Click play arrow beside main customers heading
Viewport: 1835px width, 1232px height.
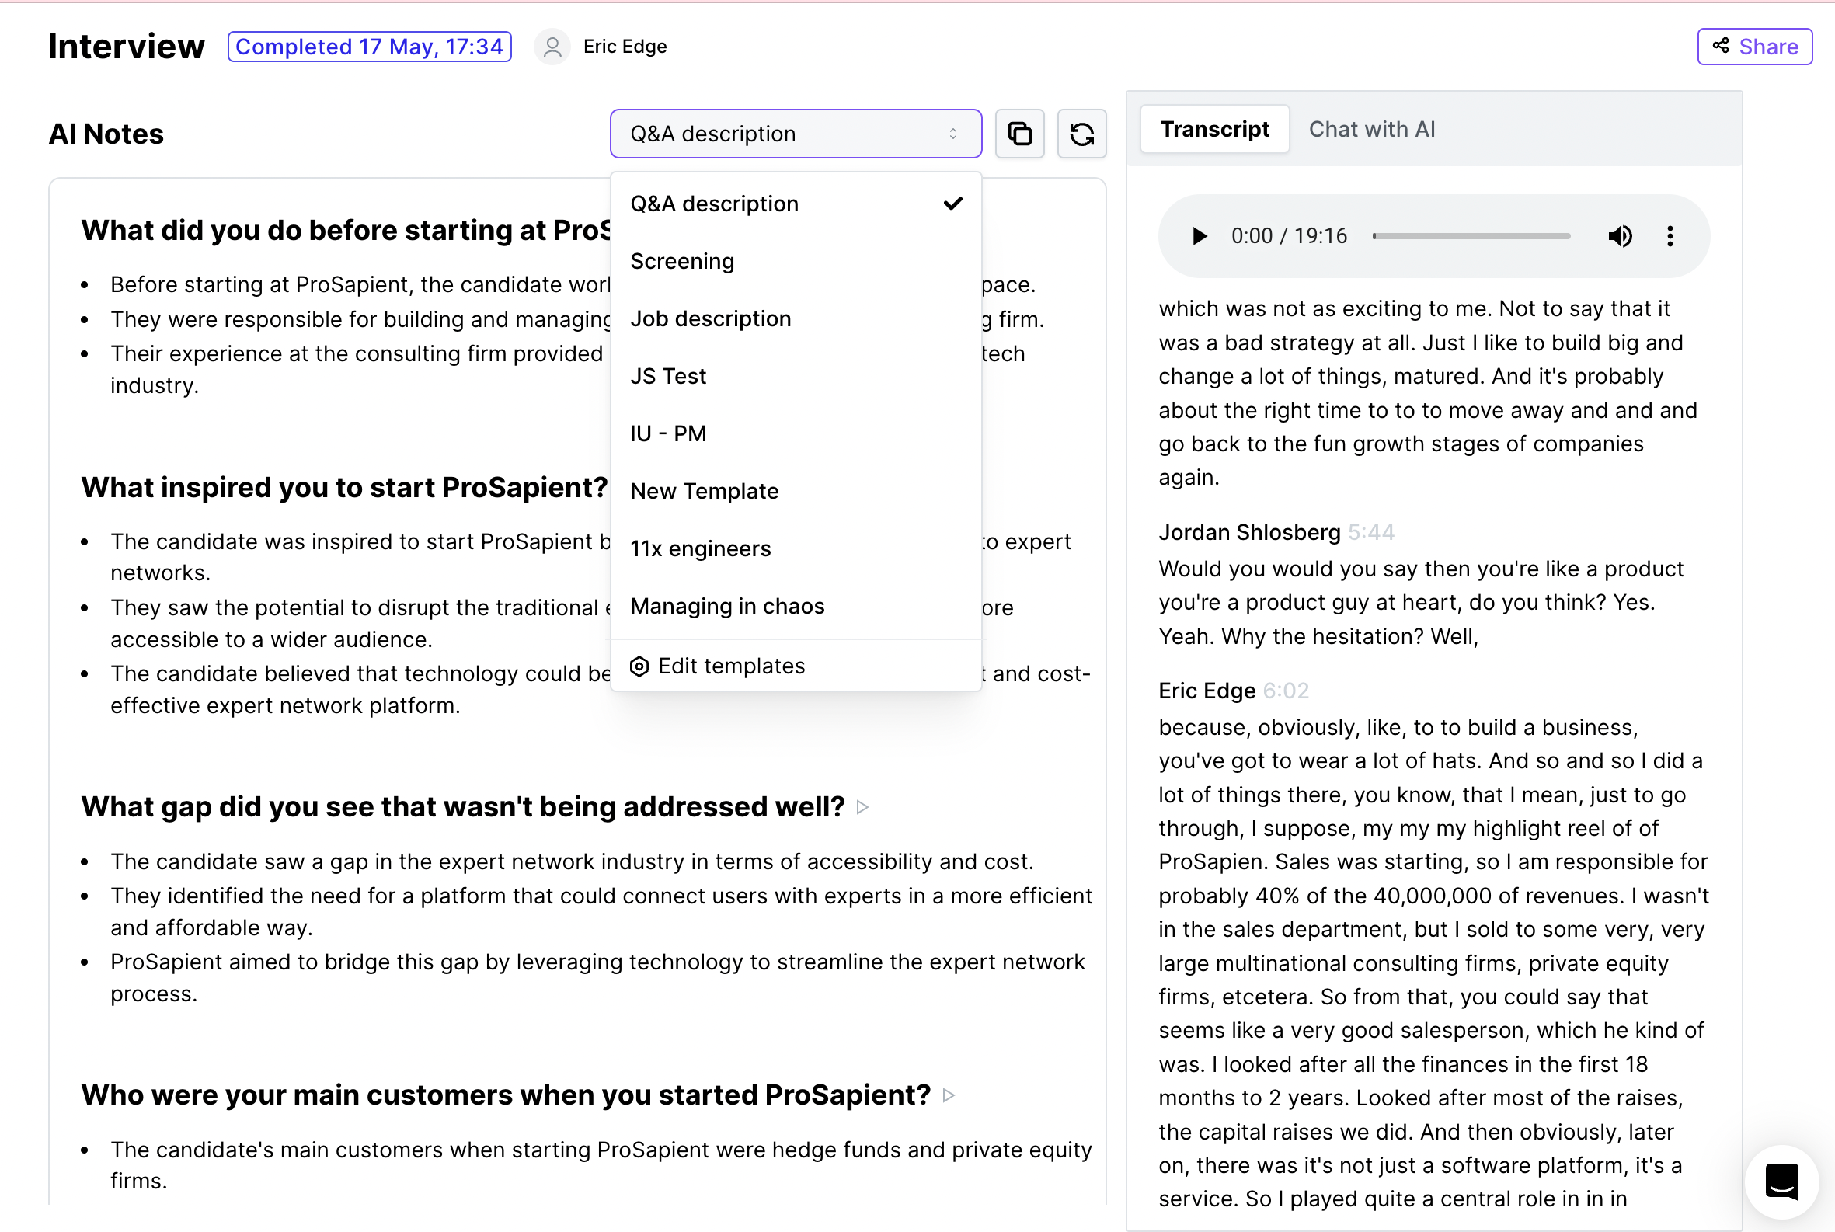coord(949,1095)
